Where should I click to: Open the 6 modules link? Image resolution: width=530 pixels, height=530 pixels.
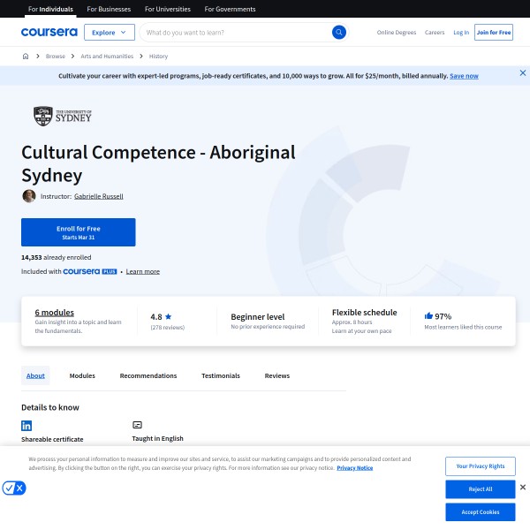(x=54, y=312)
